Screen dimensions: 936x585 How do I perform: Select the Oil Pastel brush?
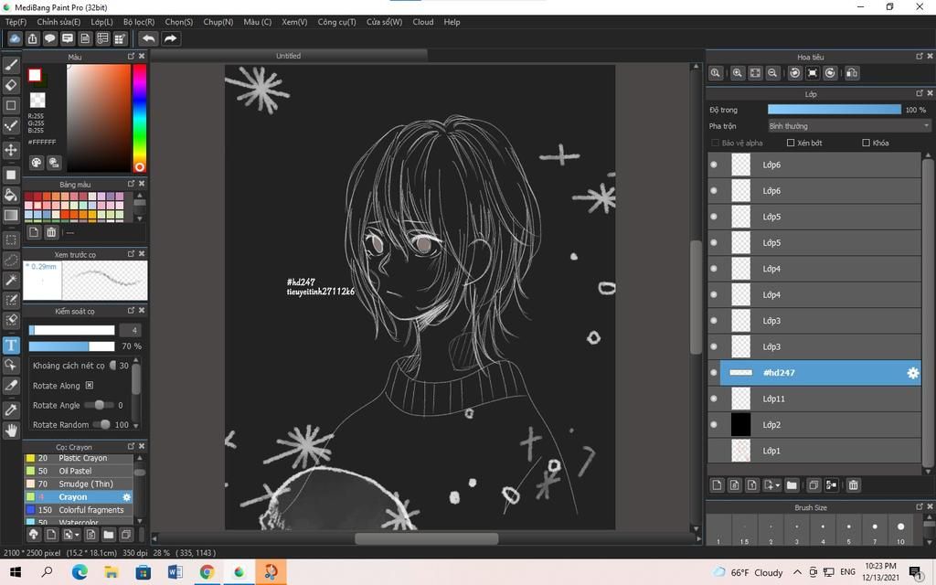click(79, 471)
